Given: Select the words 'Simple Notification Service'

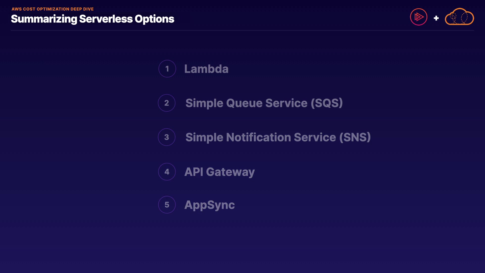Looking at the screenshot, I should click(260, 138).
